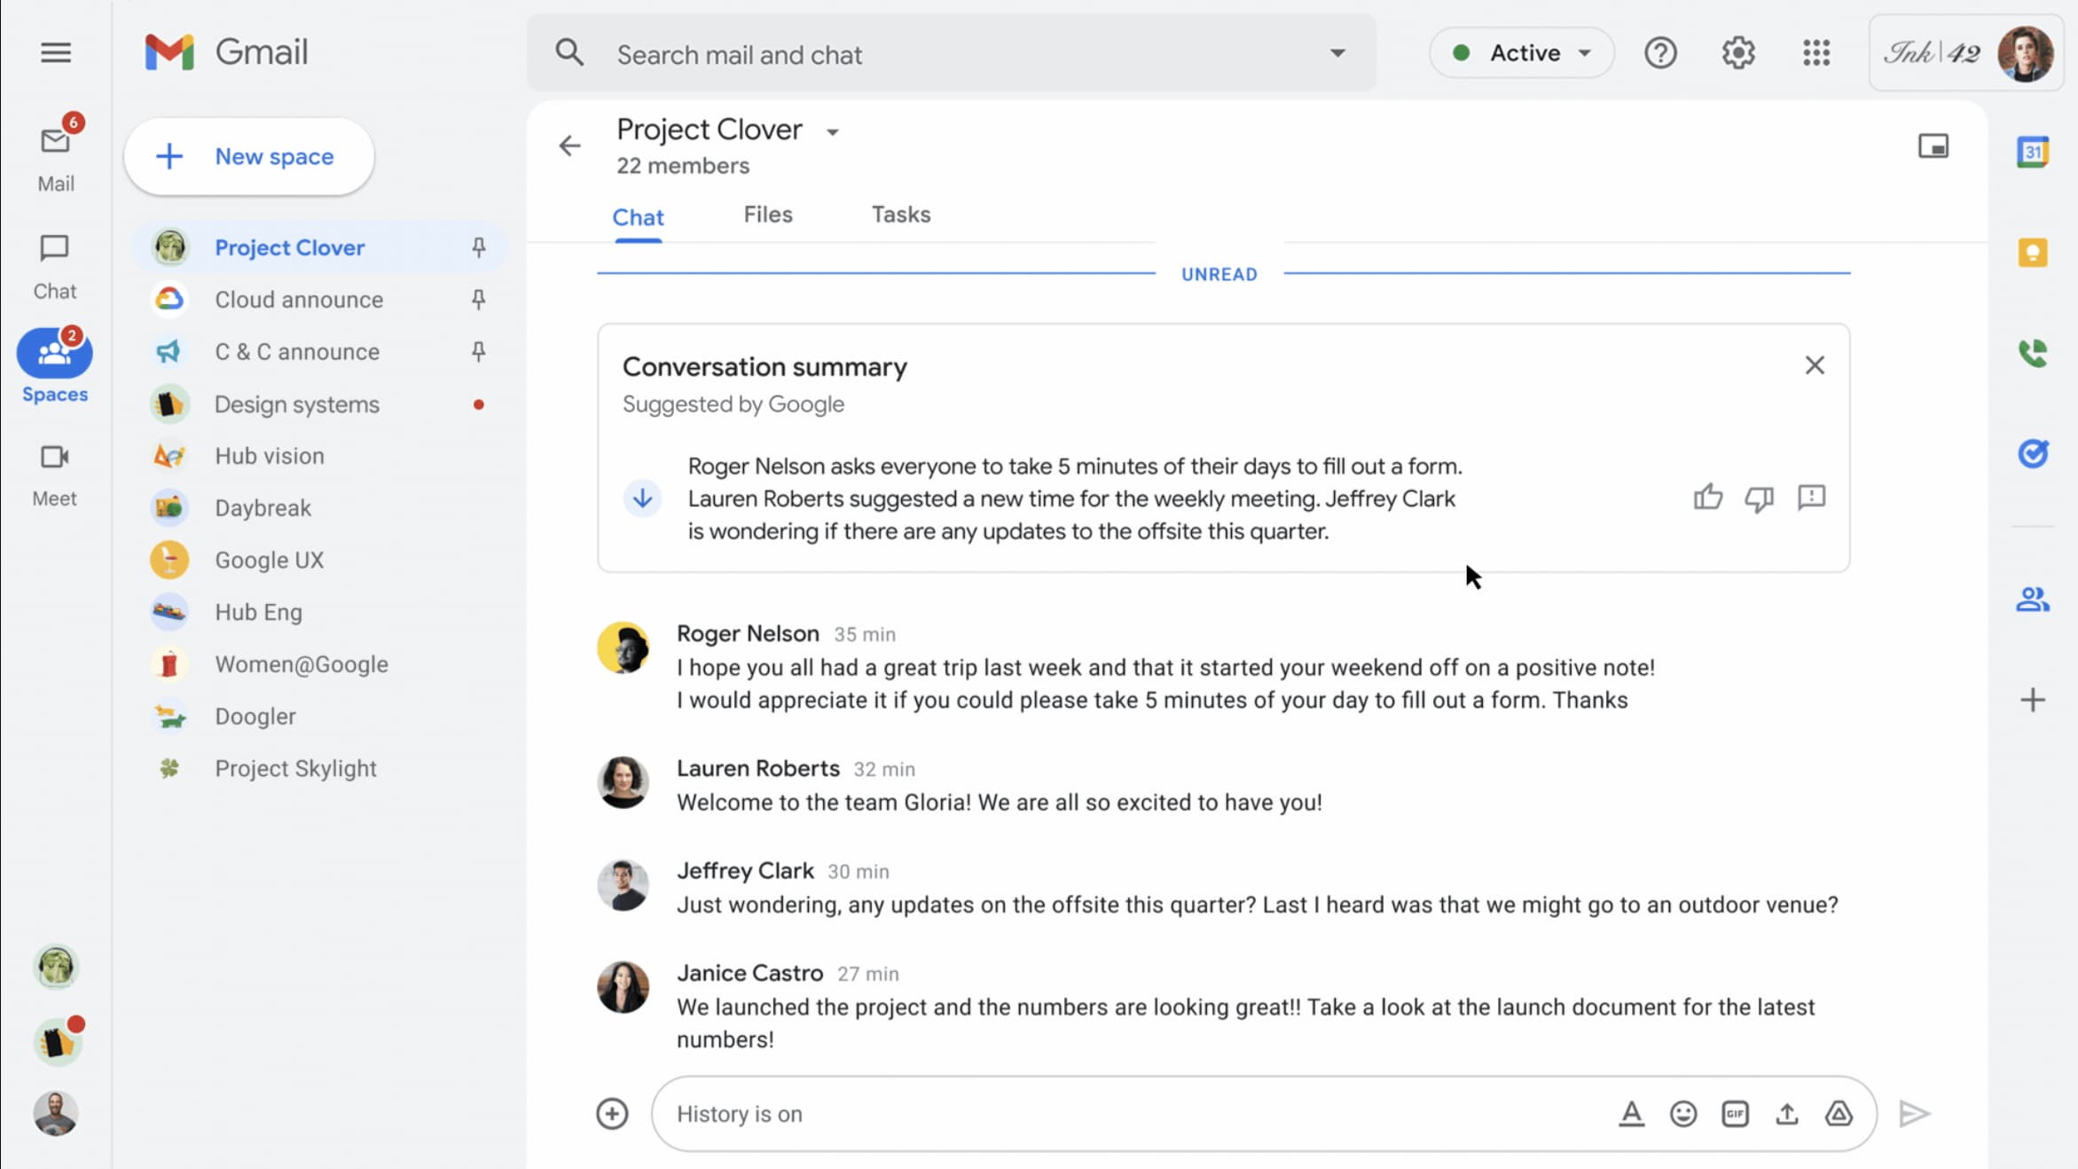Open the GIF picker in message box

[1735, 1113]
